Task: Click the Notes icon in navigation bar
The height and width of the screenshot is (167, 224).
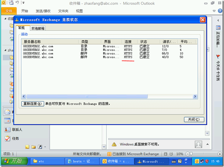Action: (27, 147)
